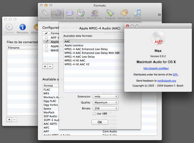
Task: Select 3GP Audio in available formats list
Action: click(x=51, y=116)
